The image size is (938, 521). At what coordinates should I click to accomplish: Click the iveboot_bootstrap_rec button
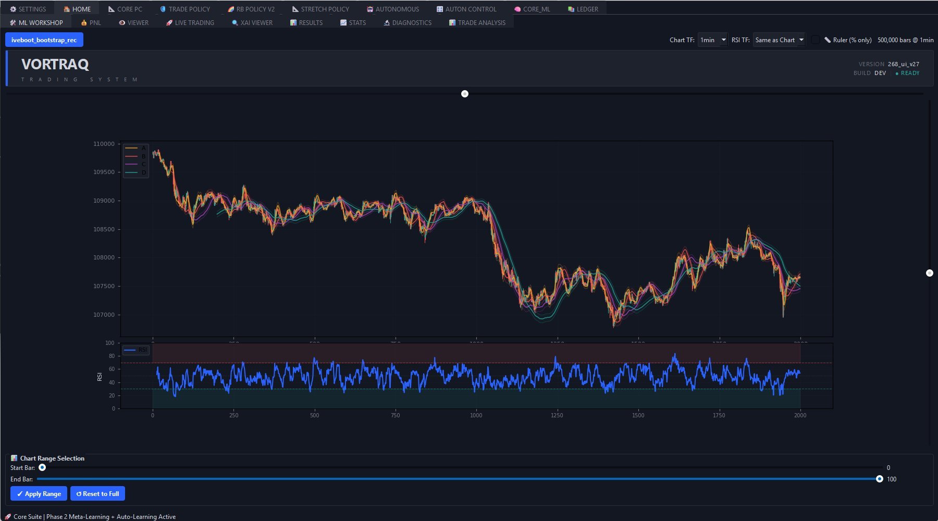[44, 40]
